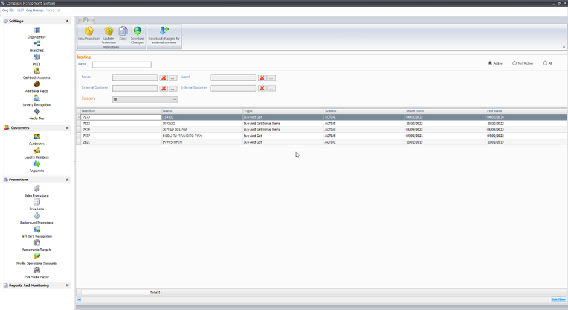The width and height of the screenshot is (568, 310).
Task: Click the Edit Filter link
Action: [x=558, y=300]
